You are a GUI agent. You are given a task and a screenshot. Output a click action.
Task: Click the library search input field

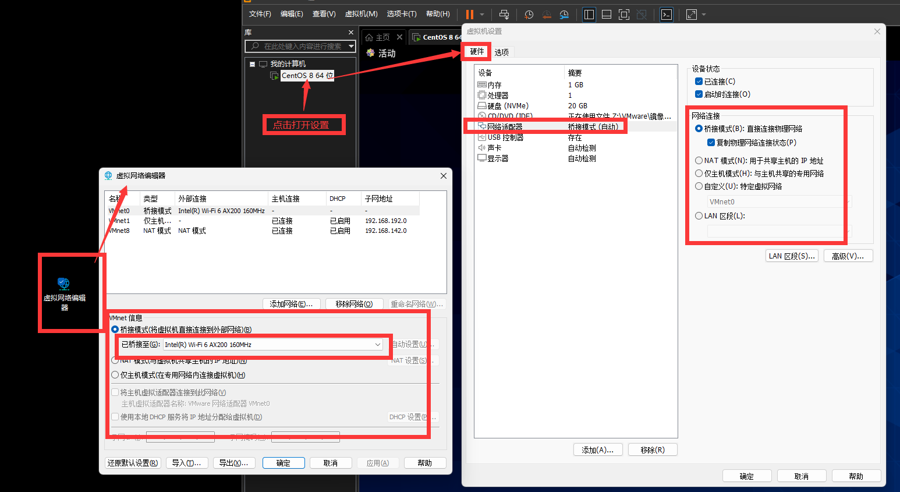302,46
